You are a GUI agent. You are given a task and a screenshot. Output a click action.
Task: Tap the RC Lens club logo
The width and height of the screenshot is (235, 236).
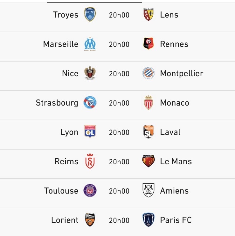pyautogui.click(x=149, y=15)
